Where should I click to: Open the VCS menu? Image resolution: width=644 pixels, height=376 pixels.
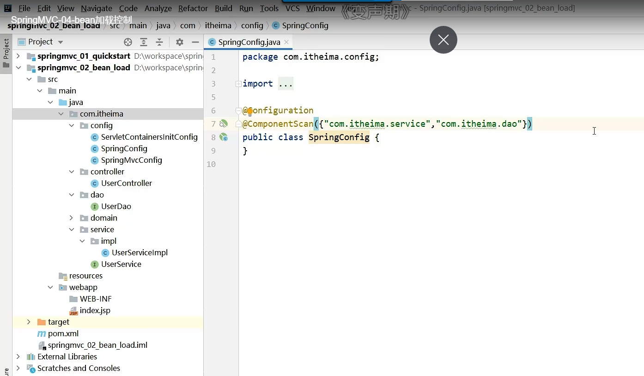(292, 8)
